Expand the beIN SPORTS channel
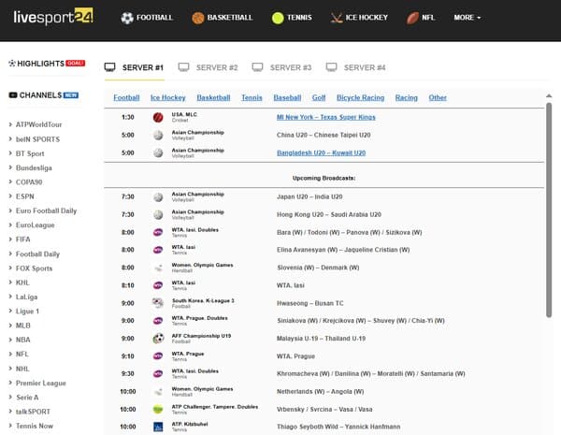This screenshot has width=561, height=435. 34,139
